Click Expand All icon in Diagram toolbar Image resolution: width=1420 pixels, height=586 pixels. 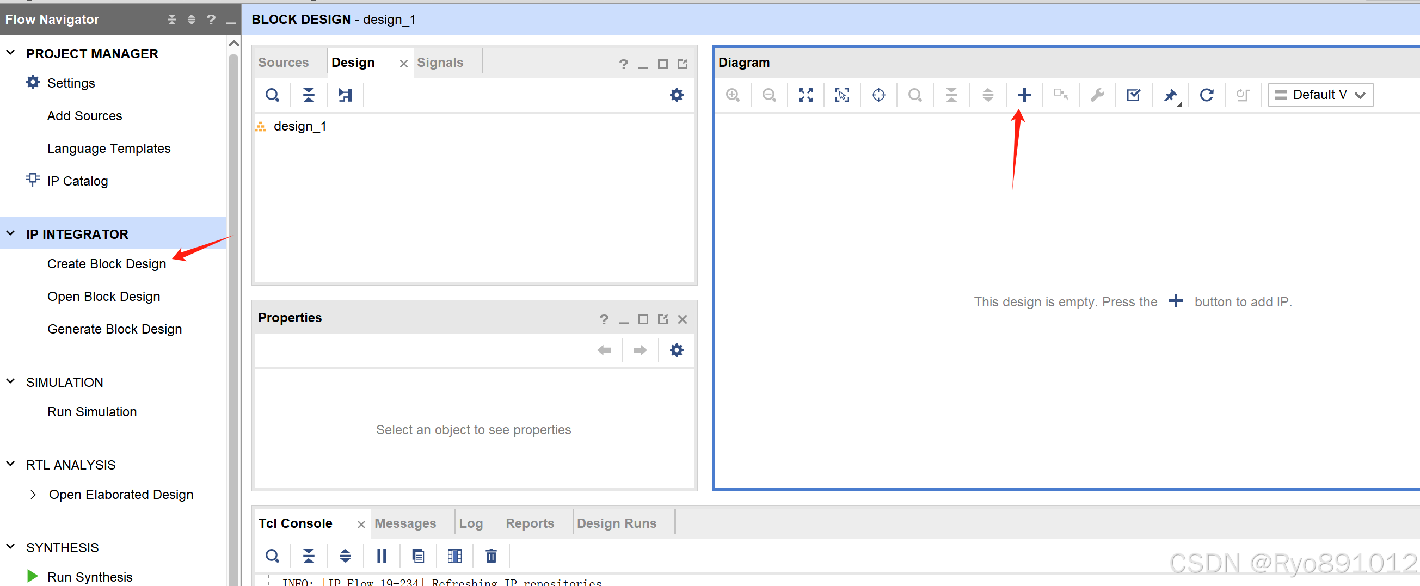pos(988,95)
